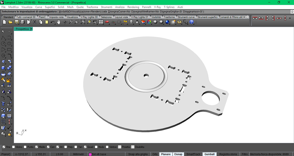Screen dimensions: 294x156
Task: Switch to the Seleziona toolbar tab
Action: click(106, 17)
